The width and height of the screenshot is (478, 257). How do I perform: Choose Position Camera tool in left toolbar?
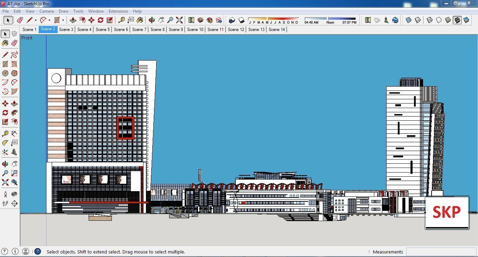tap(5, 194)
